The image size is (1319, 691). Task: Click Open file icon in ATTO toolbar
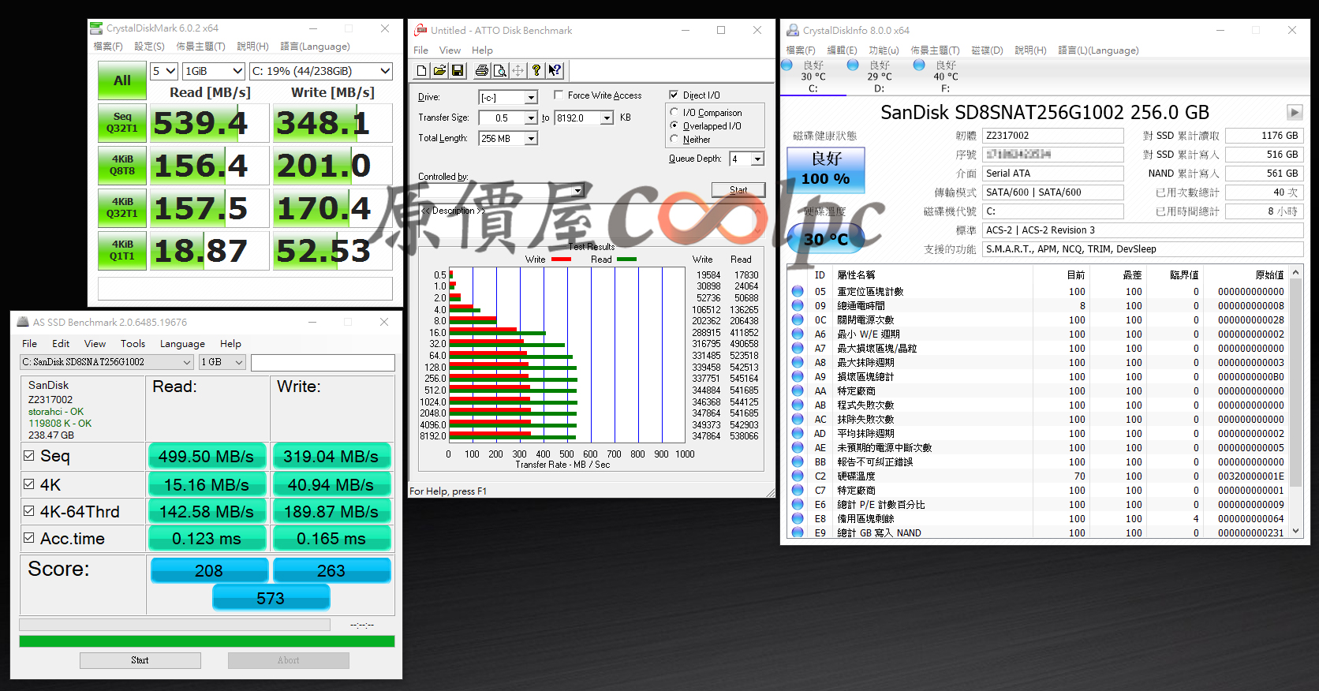[x=439, y=71]
